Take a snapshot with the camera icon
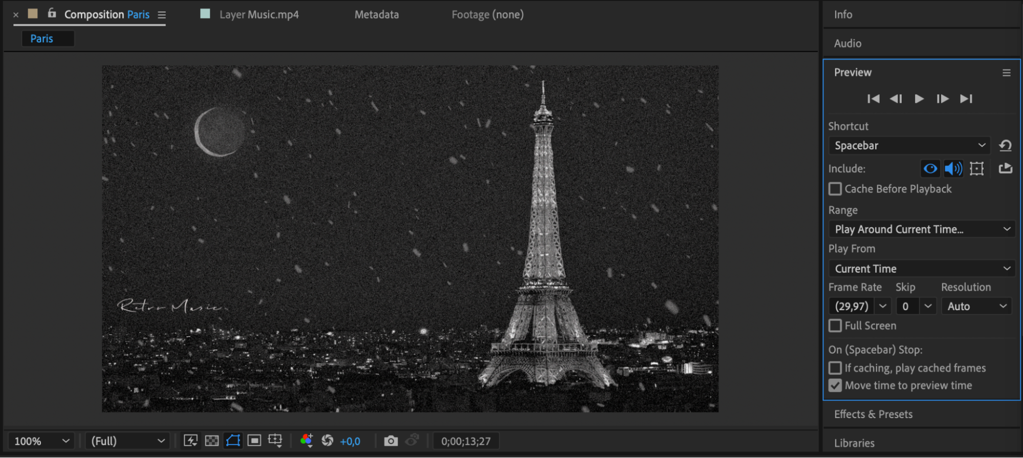The width and height of the screenshot is (1023, 458). click(x=390, y=441)
